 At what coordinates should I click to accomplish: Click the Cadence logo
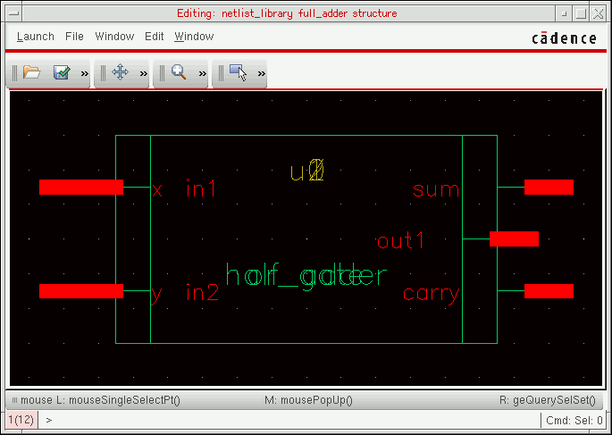pyautogui.click(x=564, y=38)
